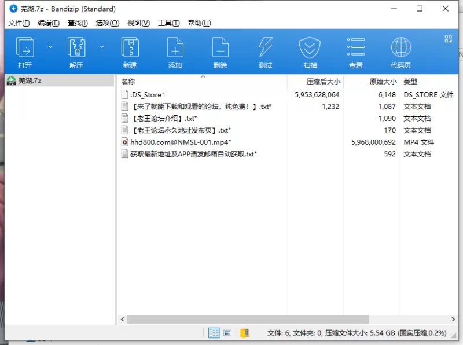
Task: Click the 5,968,000,692 original size cell
Action: coord(373,142)
